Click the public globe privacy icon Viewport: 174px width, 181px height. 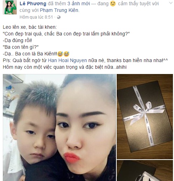[59, 17]
